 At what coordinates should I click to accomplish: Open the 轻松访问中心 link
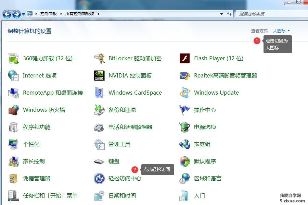pos(125,179)
